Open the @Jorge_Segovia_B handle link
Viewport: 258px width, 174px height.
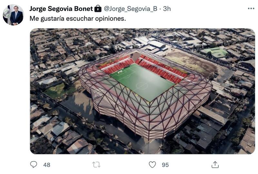coord(130,9)
